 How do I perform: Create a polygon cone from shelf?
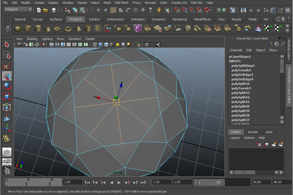(48, 28)
